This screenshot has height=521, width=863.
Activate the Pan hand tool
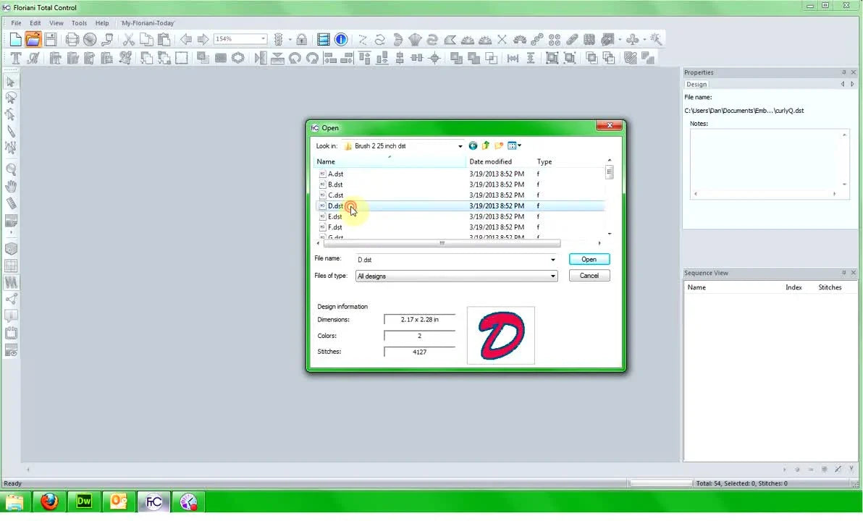pos(11,186)
